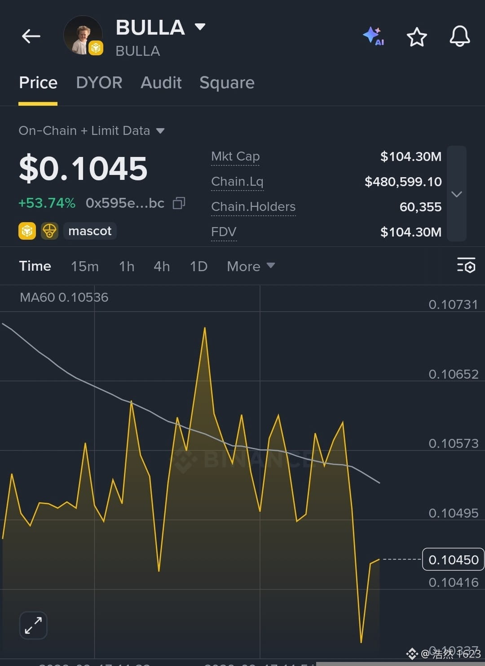Open On-Chain + Limit Data dropdown
Screen dimensions: 485x666
point(92,130)
